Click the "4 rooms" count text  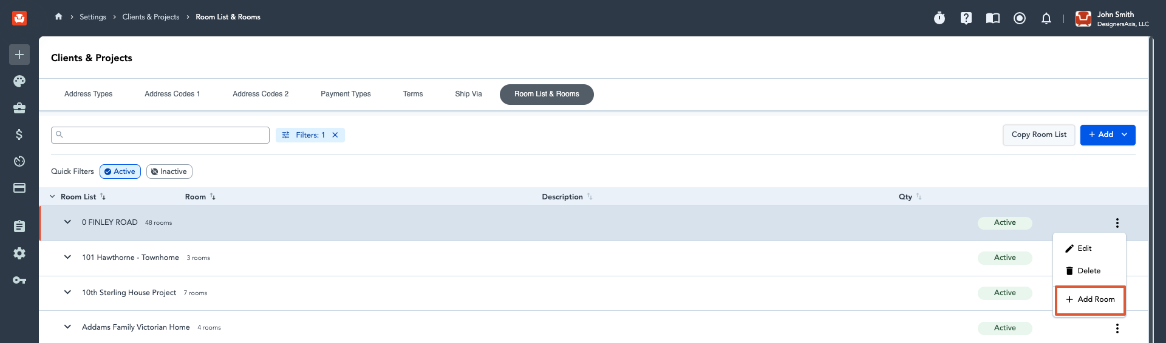coord(209,328)
